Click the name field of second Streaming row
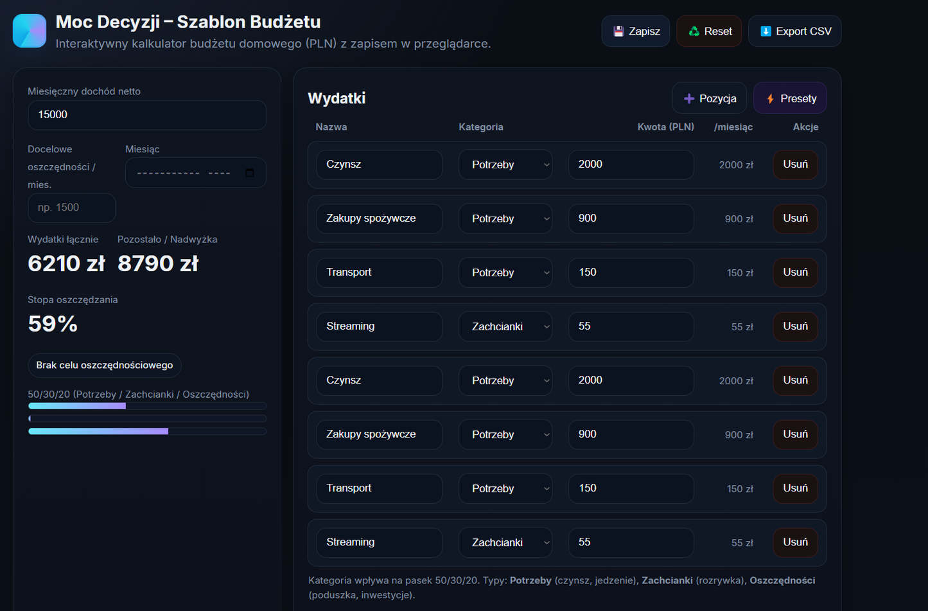The image size is (928, 611). click(379, 543)
